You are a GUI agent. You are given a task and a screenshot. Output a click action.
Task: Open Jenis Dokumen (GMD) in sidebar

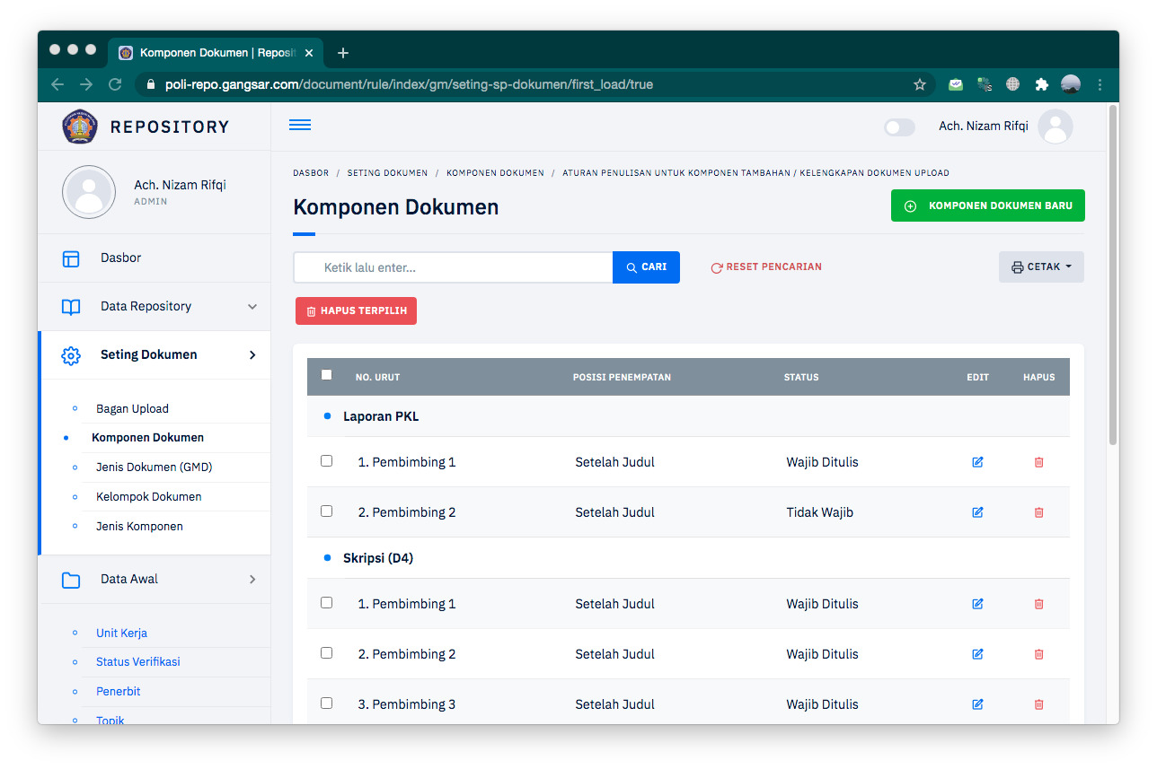[154, 467]
